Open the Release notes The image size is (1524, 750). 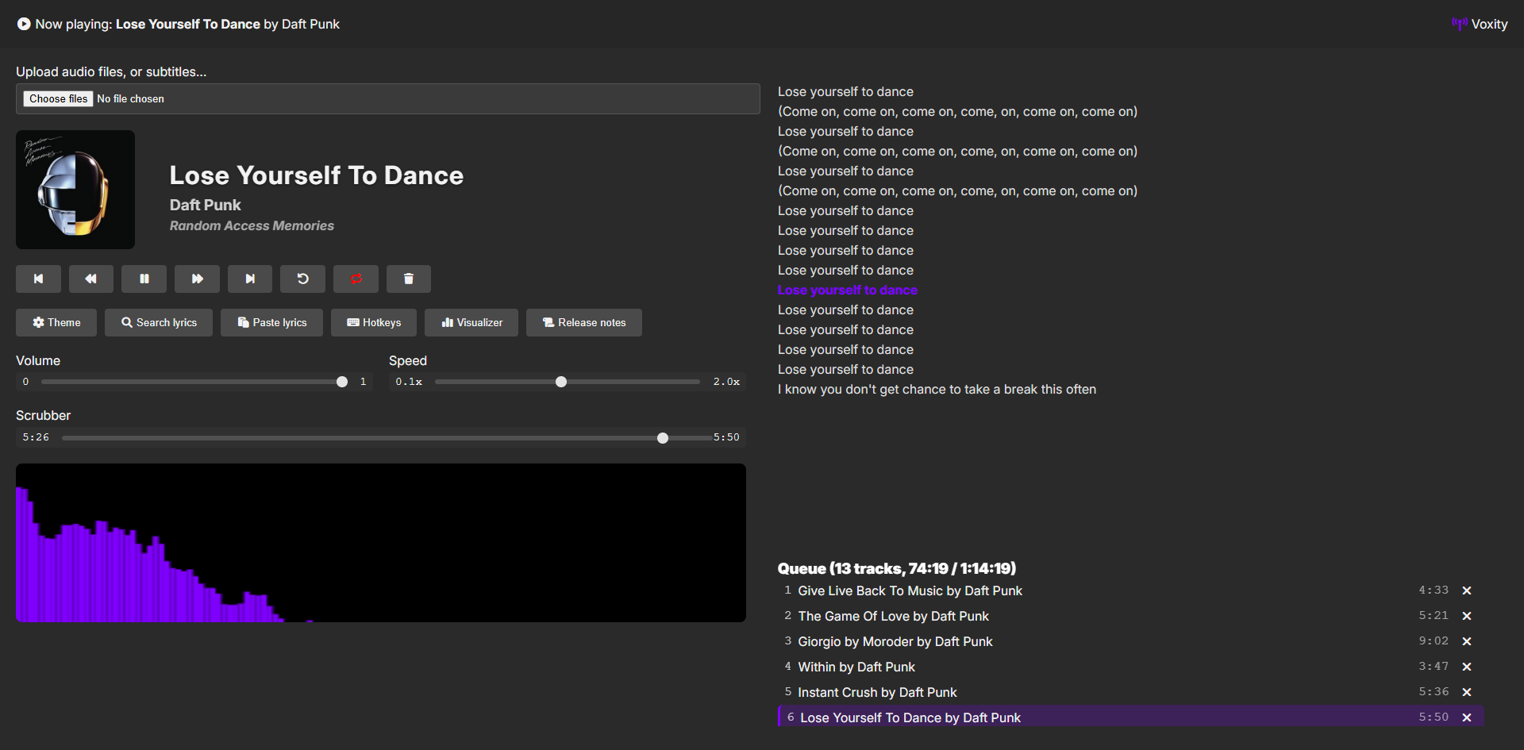(x=583, y=322)
